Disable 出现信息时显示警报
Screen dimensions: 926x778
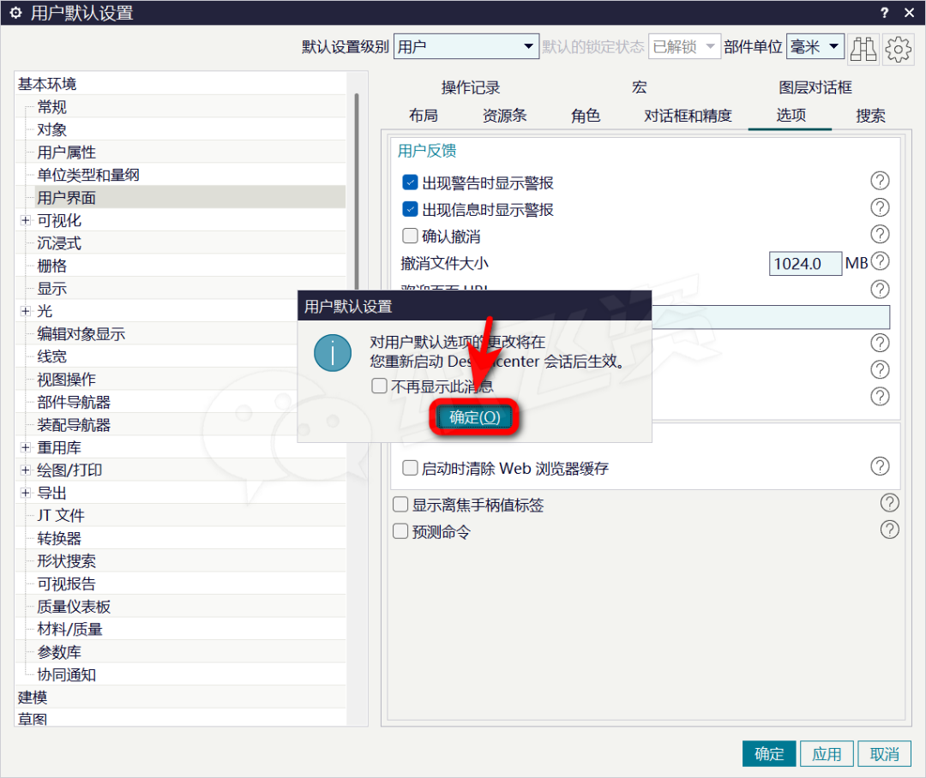[410, 208]
